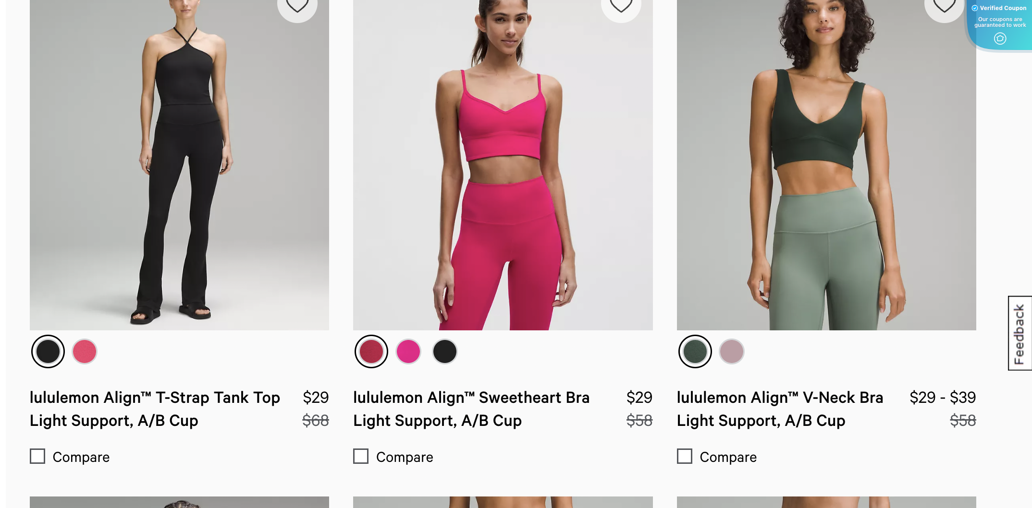Open the Align V-Neck Bra listing
This screenshot has height=508, width=1032.
(x=779, y=409)
